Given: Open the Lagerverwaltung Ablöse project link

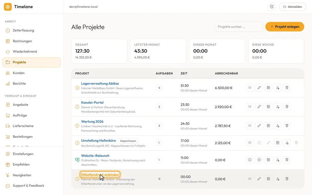Looking at the screenshot, I should (100, 84).
